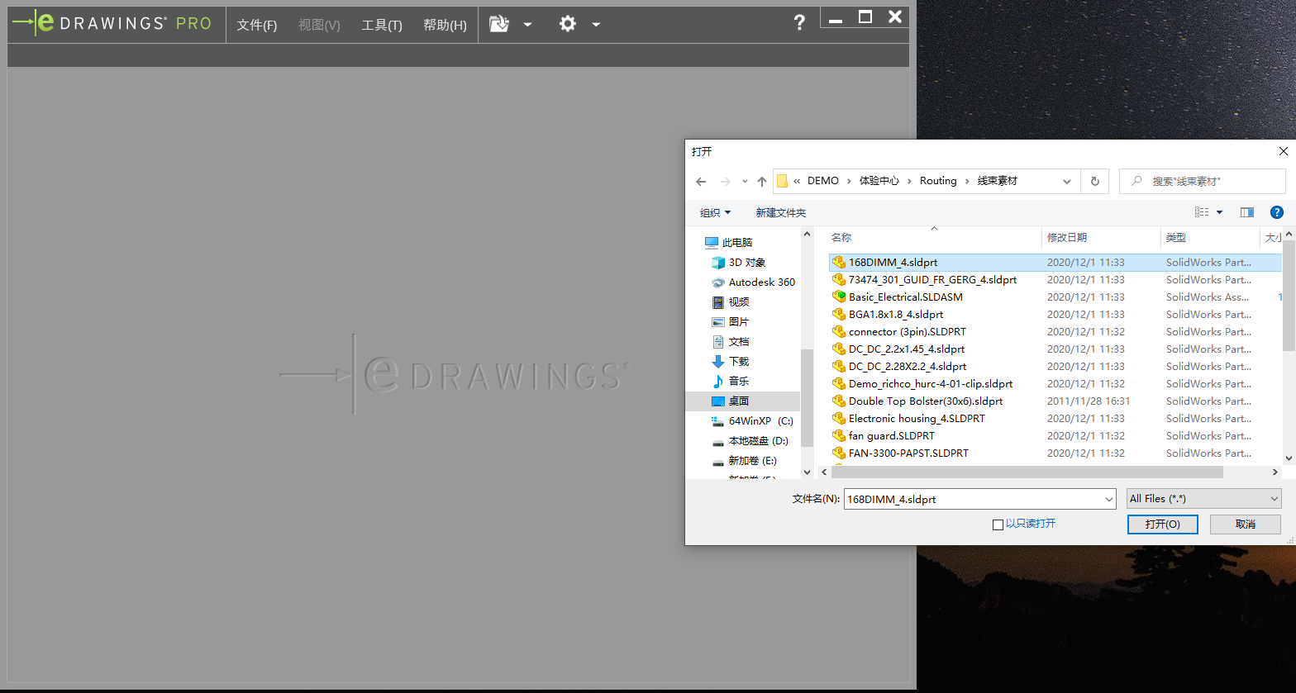Click the question mark help icon in eDrawings
1296x693 pixels.
tap(798, 23)
